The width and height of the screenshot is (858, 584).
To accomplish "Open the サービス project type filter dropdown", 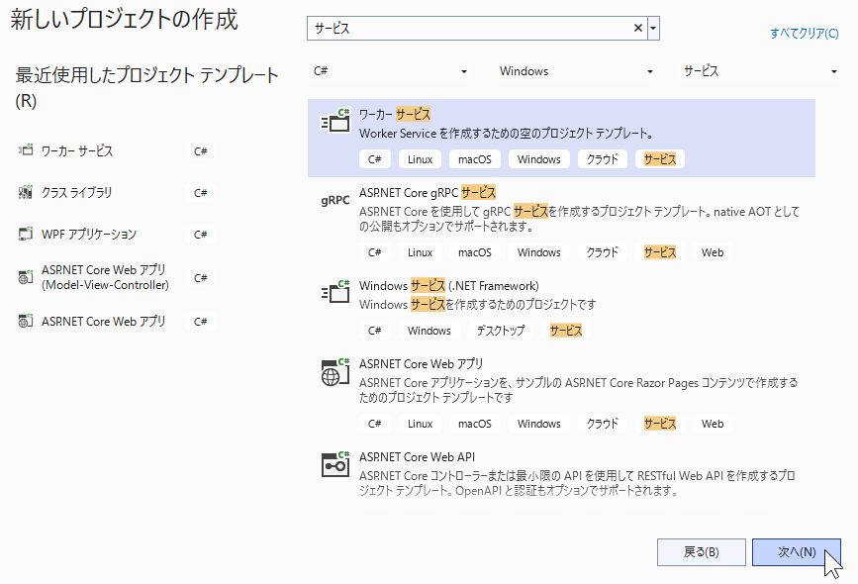I will [760, 71].
